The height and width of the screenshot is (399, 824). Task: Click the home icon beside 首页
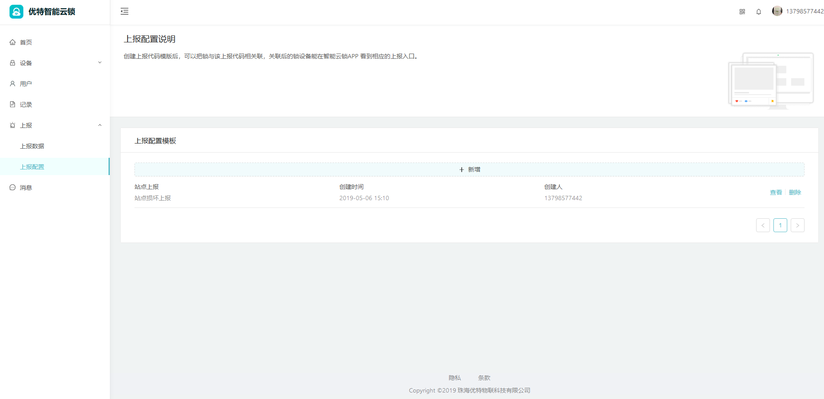(13, 42)
